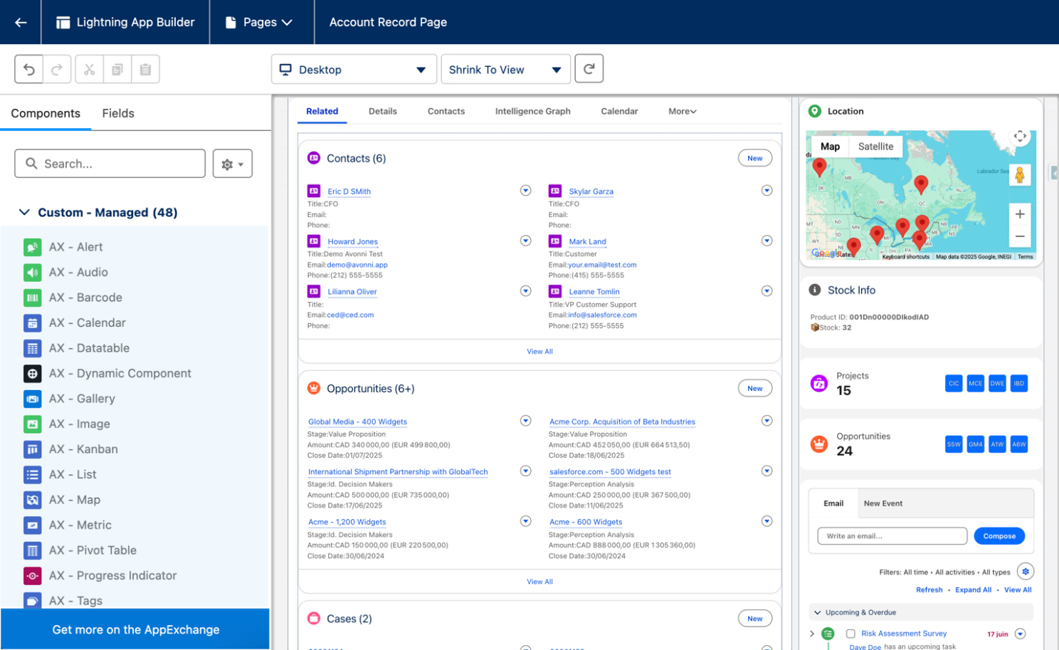
Task: Open the Details tab
Action: point(383,111)
